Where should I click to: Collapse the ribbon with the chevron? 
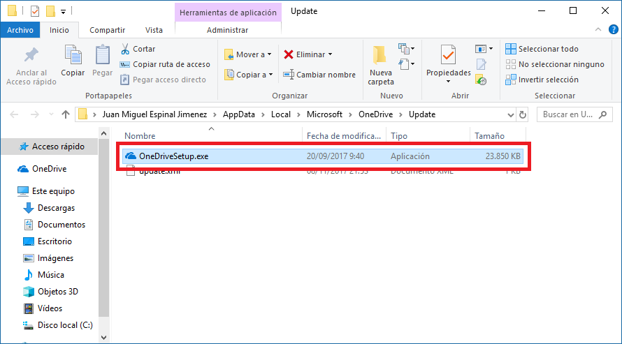click(598, 29)
